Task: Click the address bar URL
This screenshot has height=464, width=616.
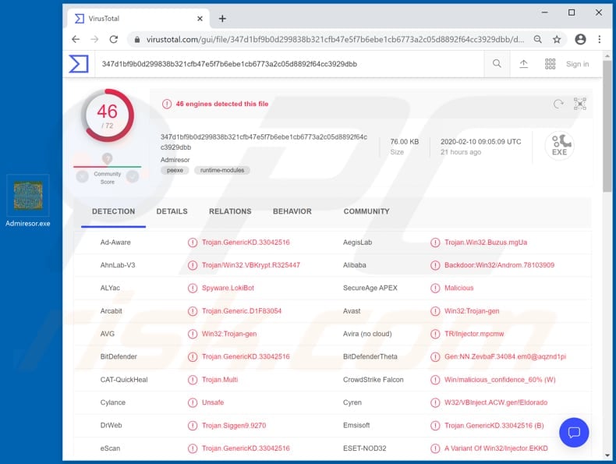Action: coord(335,39)
